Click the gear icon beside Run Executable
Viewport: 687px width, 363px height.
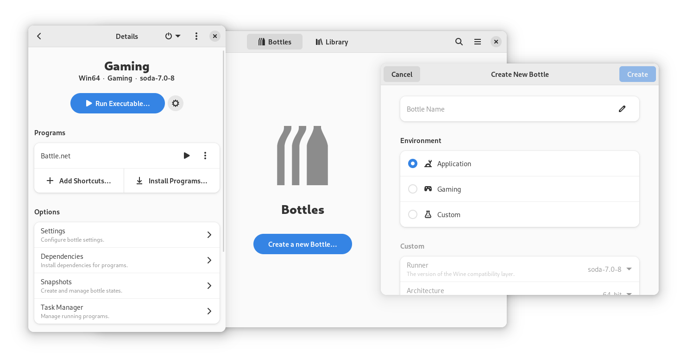coord(175,103)
